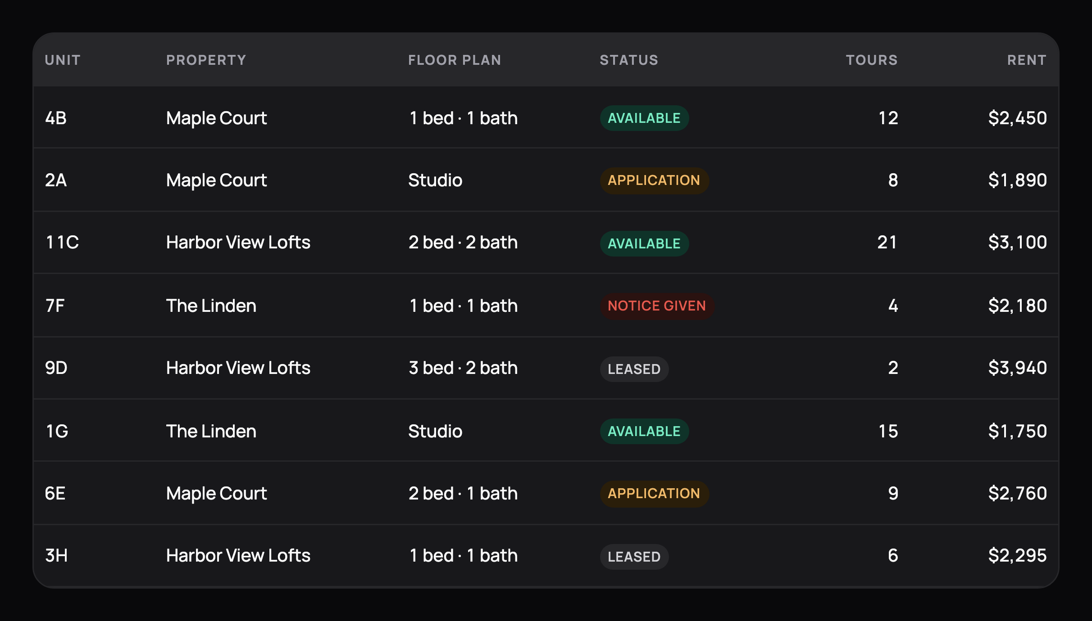Click the STATUS column header
The width and height of the screenshot is (1092, 621).
[629, 60]
